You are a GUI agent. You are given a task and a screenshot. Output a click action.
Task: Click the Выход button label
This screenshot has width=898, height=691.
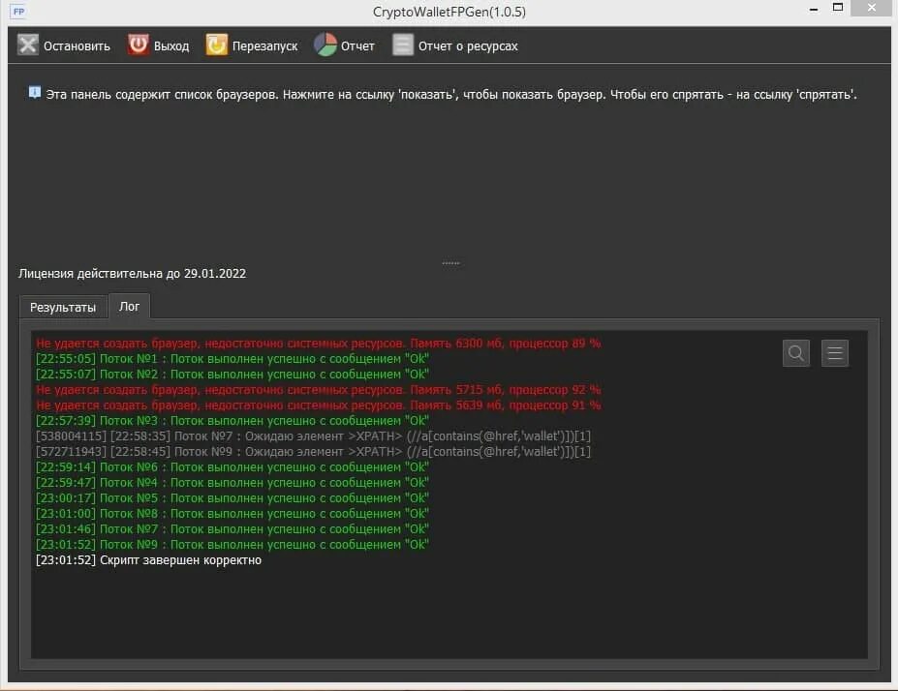[x=171, y=46]
